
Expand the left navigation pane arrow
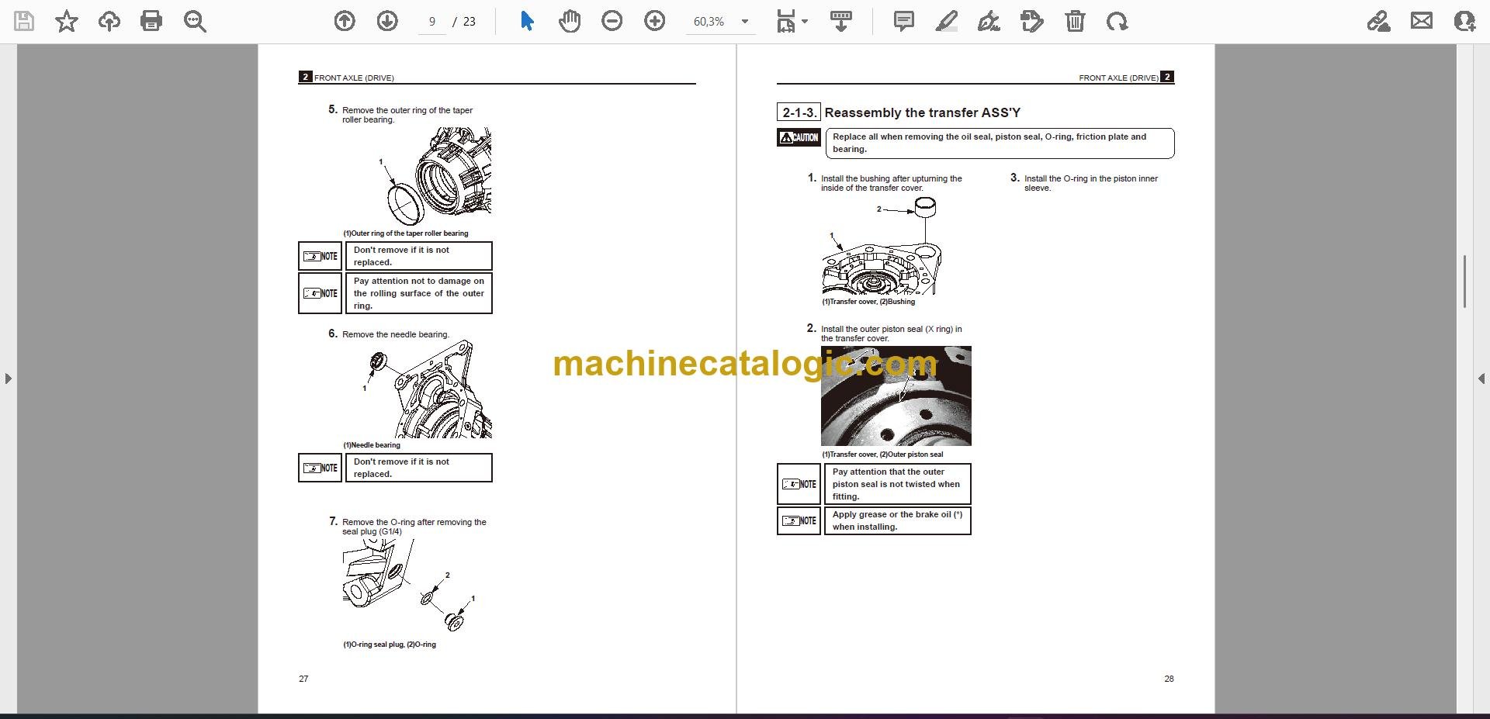point(8,379)
